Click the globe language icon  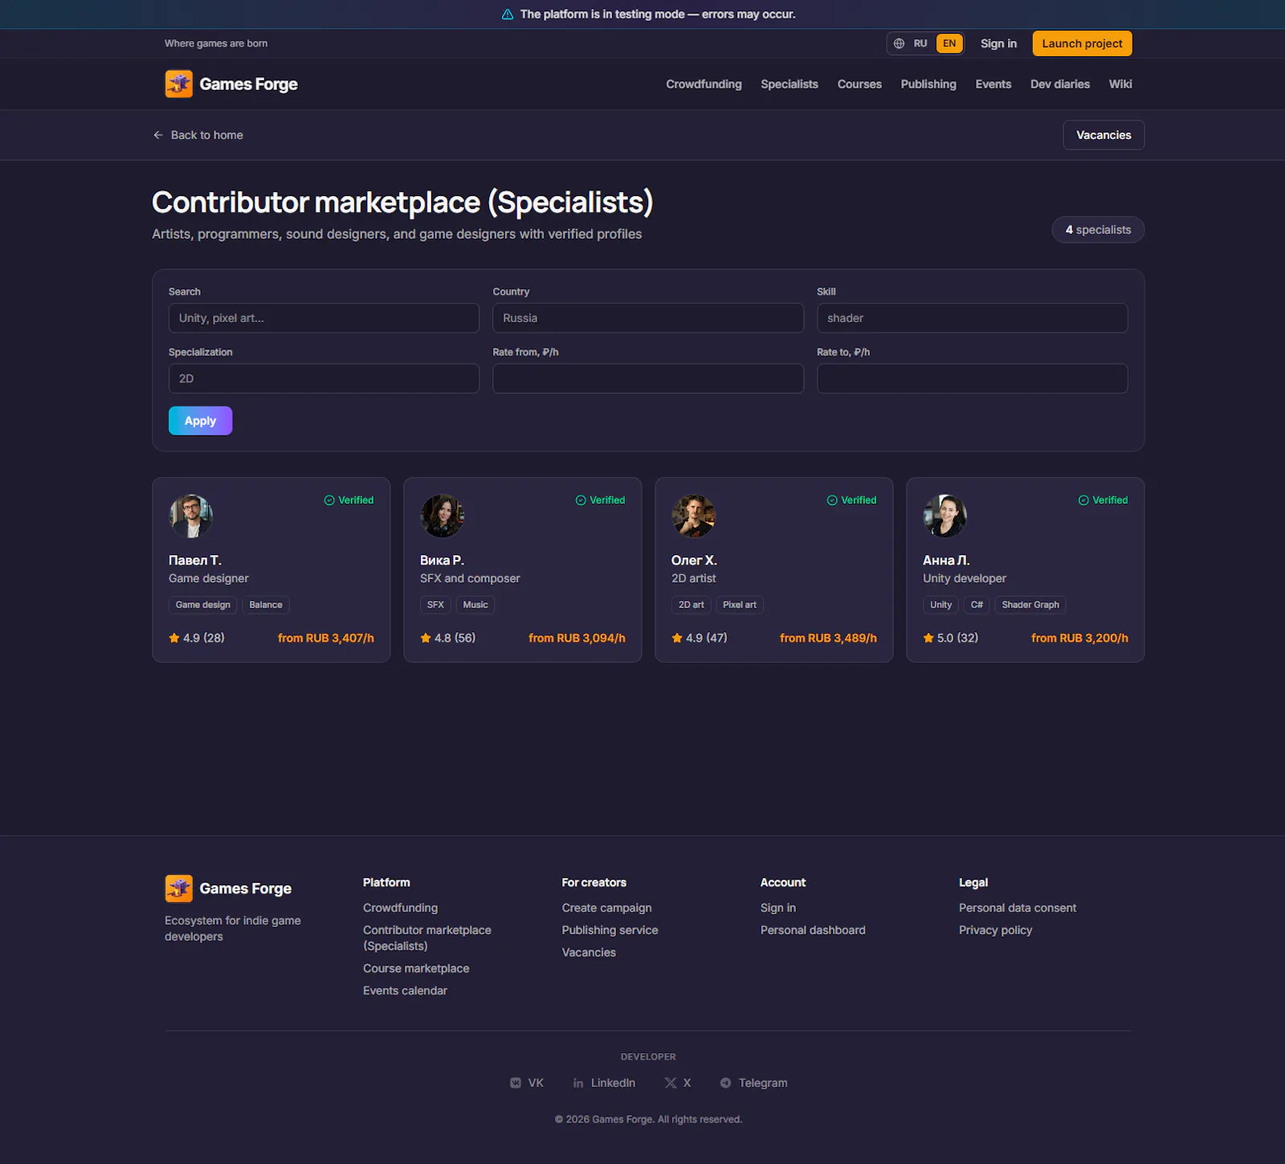coord(899,43)
